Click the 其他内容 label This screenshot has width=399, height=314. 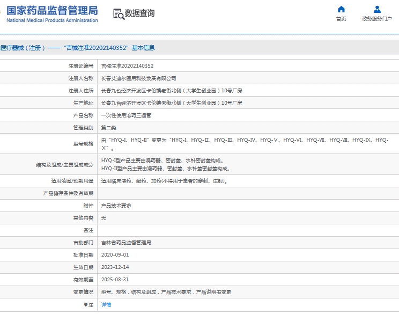coord(84,218)
